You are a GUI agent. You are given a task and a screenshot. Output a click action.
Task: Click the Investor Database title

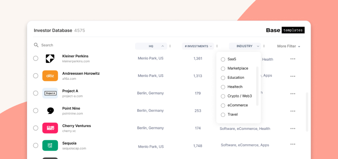[53, 30]
